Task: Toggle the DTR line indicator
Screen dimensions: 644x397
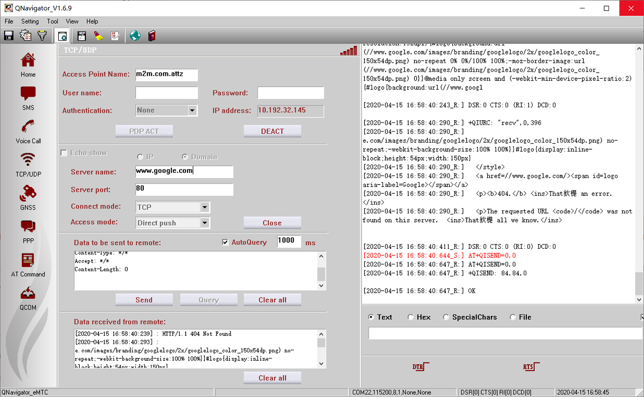Action: pos(420,367)
